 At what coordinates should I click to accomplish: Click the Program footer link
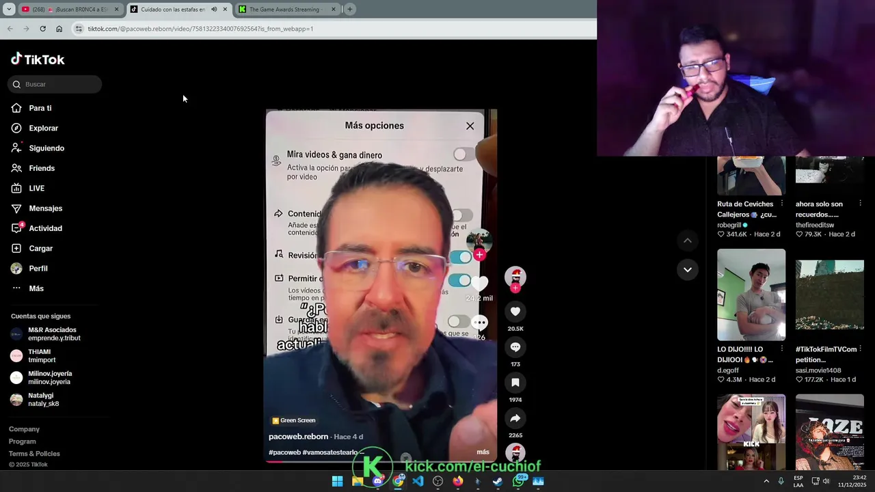pos(23,441)
